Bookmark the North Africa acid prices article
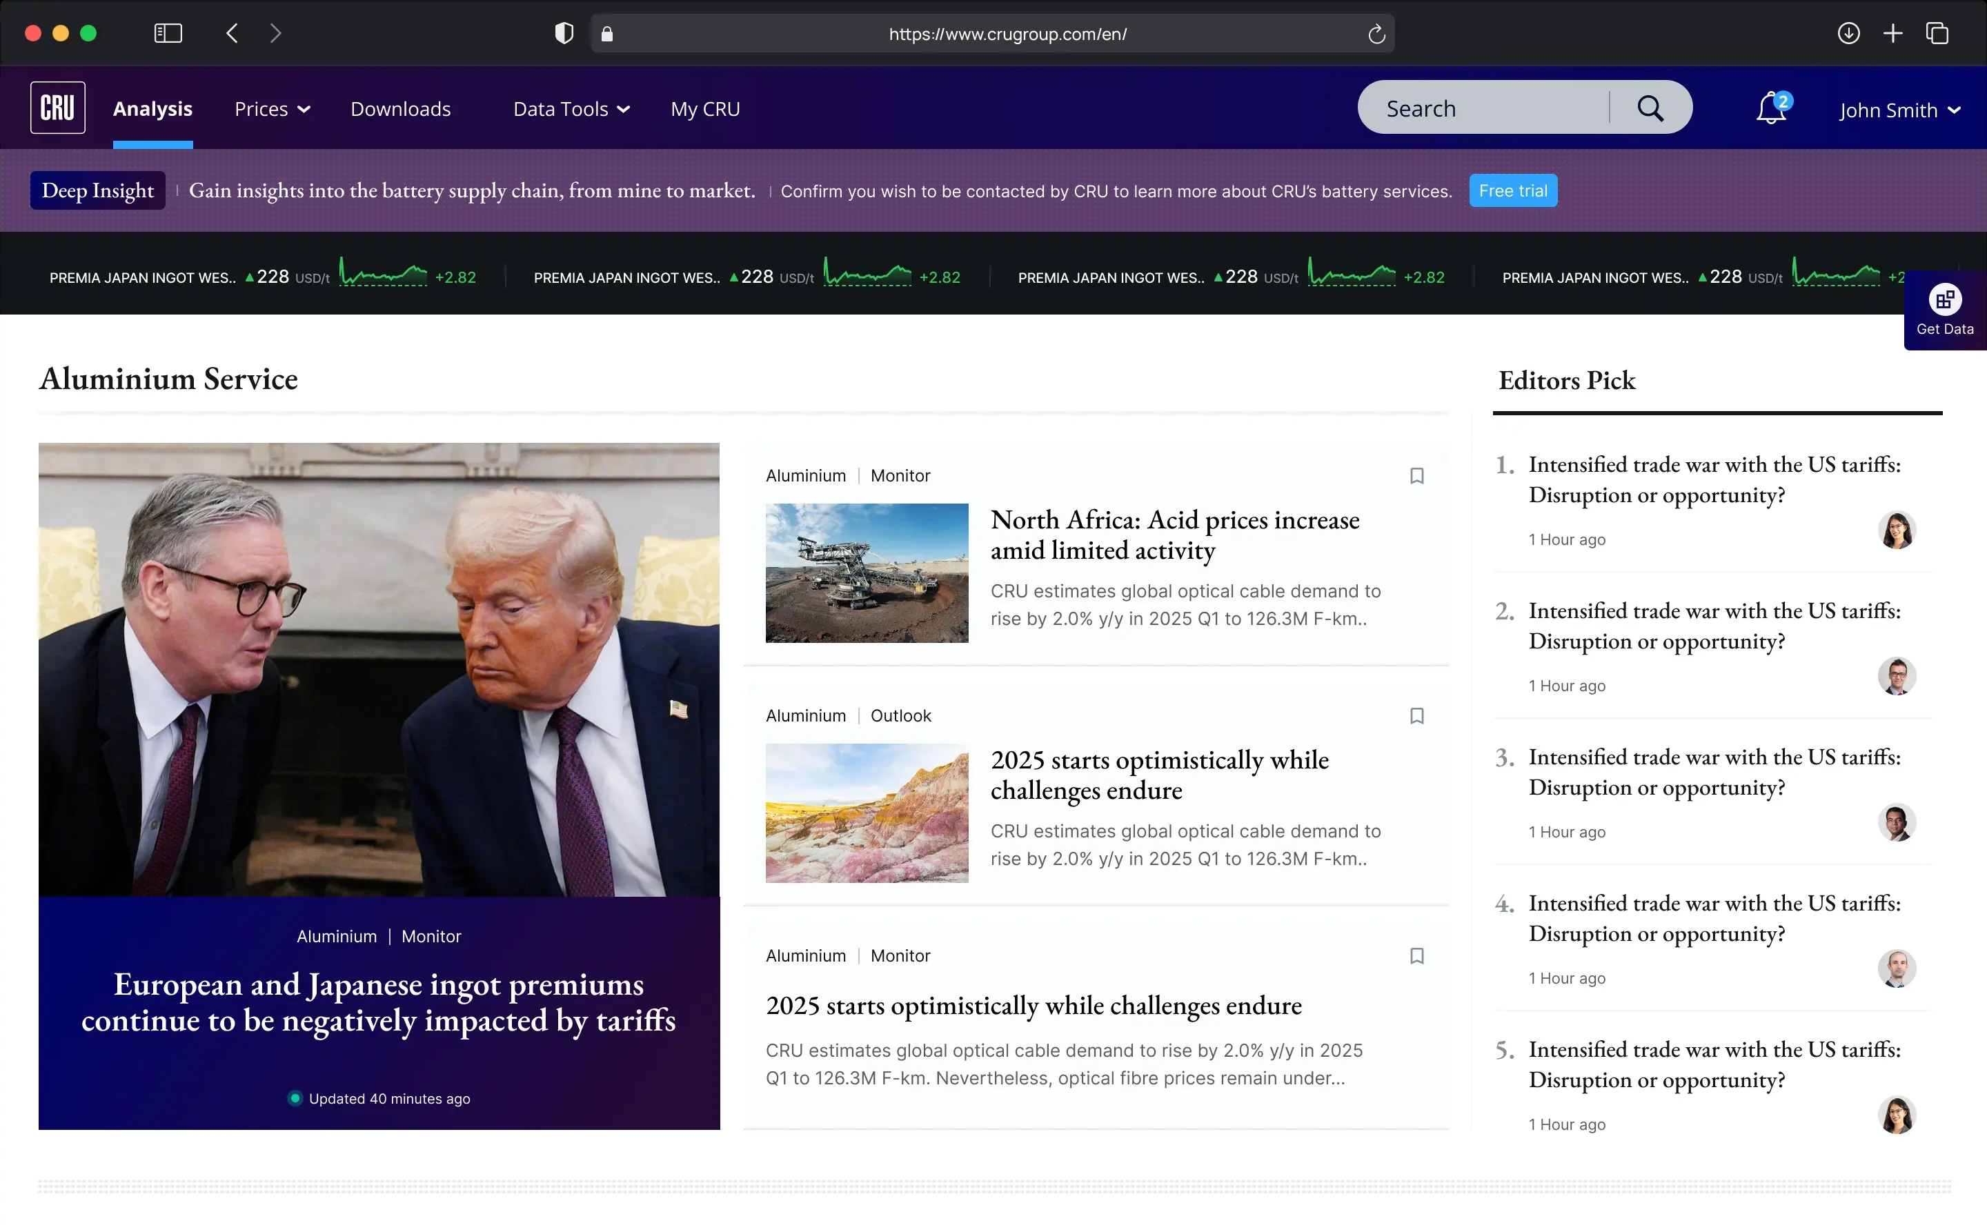 click(1416, 476)
